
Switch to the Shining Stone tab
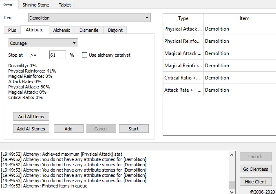(x=36, y=4)
